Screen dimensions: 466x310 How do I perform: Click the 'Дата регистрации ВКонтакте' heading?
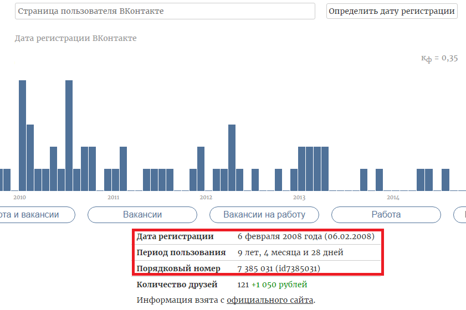pos(75,38)
